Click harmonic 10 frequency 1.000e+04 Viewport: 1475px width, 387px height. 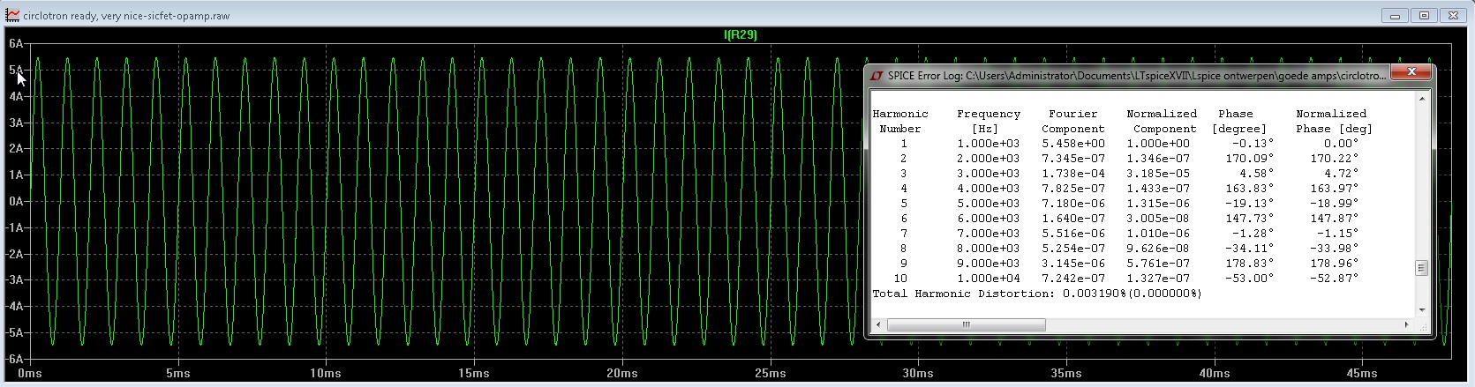pos(989,279)
